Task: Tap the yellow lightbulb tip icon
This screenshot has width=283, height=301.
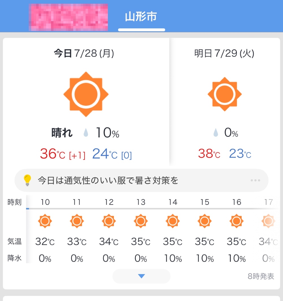Action: click(27, 180)
